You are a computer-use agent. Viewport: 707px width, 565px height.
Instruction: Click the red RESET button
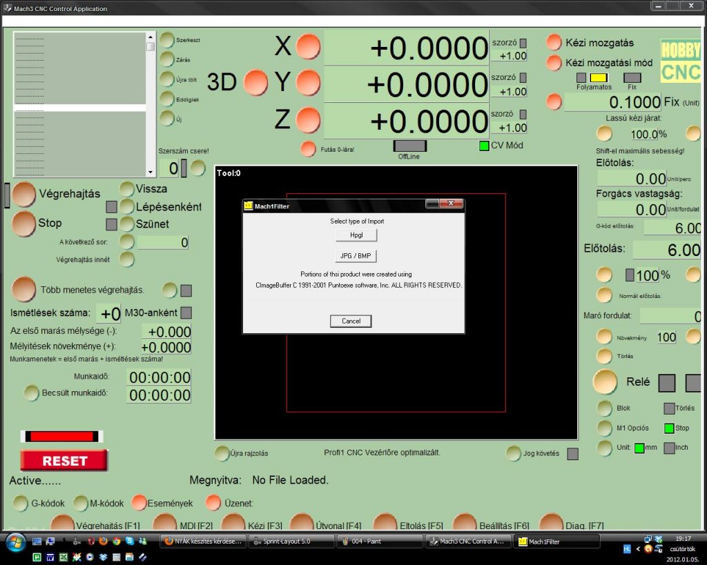point(64,460)
